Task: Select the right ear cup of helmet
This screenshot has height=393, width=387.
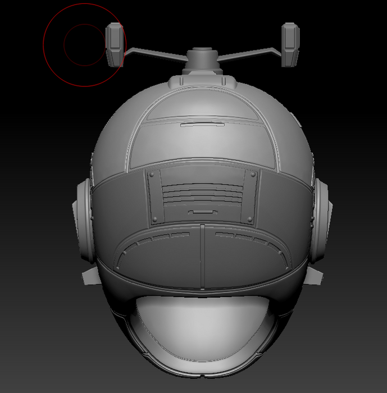Action: point(322,219)
